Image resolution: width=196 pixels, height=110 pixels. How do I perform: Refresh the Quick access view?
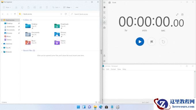pyautogui.click(x=66, y=14)
